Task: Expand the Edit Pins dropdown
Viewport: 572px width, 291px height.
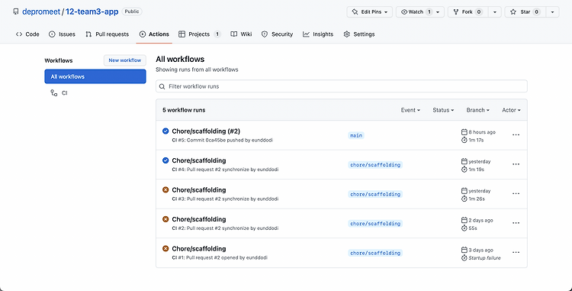Action: [370, 12]
